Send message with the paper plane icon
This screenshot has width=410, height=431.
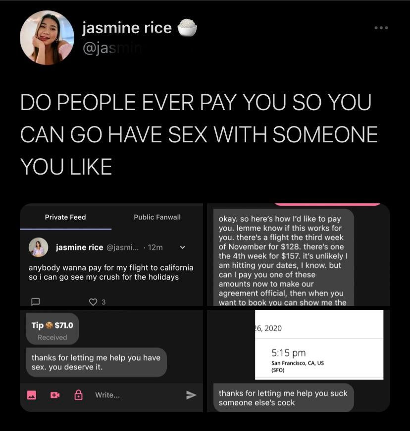[x=191, y=395]
